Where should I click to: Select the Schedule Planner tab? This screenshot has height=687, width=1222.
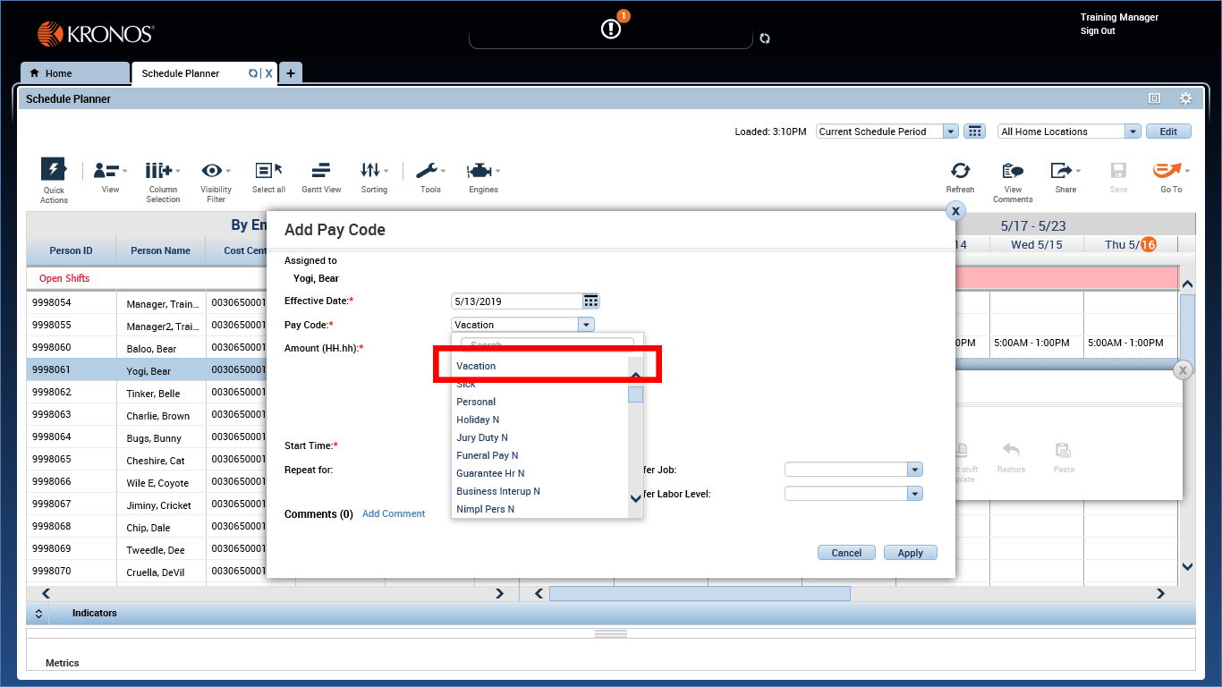(x=179, y=72)
